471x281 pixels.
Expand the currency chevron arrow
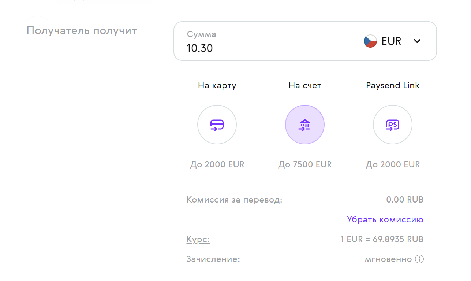pyautogui.click(x=417, y=41)
